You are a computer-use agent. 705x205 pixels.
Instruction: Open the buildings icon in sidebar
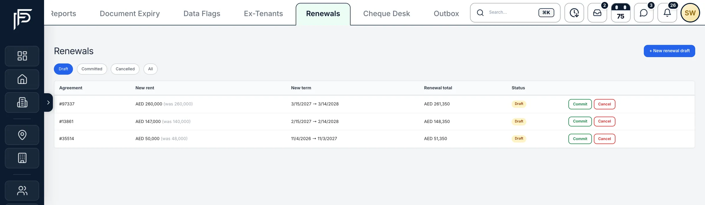(x=22, y=102)
